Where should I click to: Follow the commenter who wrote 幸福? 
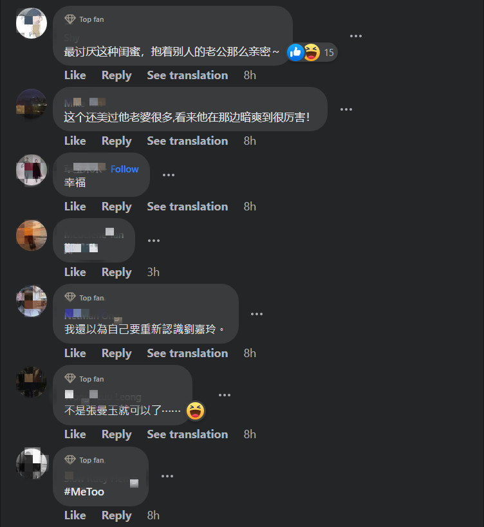(x=124, y=169)
